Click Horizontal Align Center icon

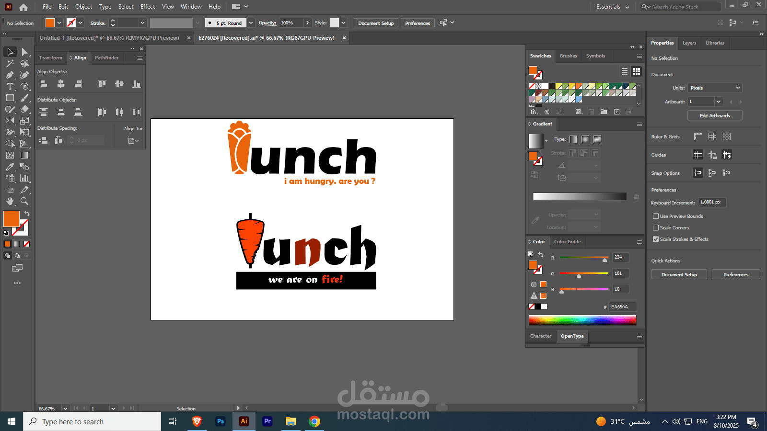[x=60, y=84]
